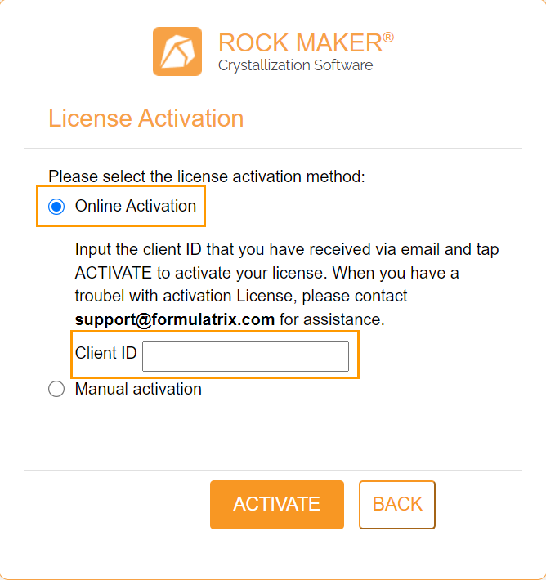
Task: Select the Online Activation radio button
Action: (x=56, y=207)
